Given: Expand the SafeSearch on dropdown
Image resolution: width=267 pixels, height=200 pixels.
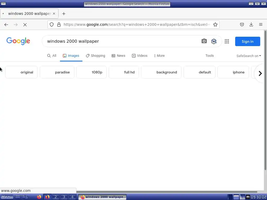Looking at the screenshot, I should click(x=248, y=56).
